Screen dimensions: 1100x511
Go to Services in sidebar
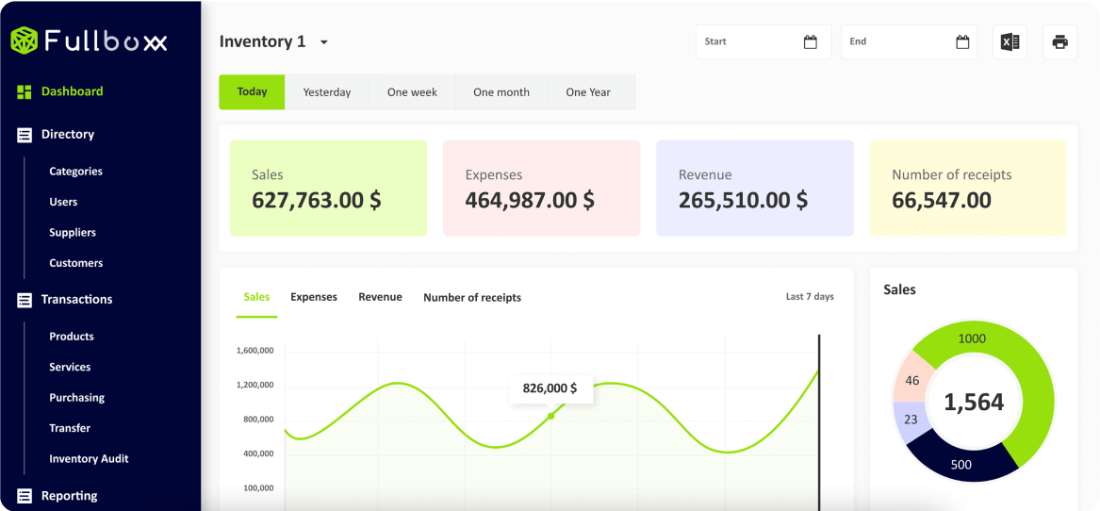point(70,367)
